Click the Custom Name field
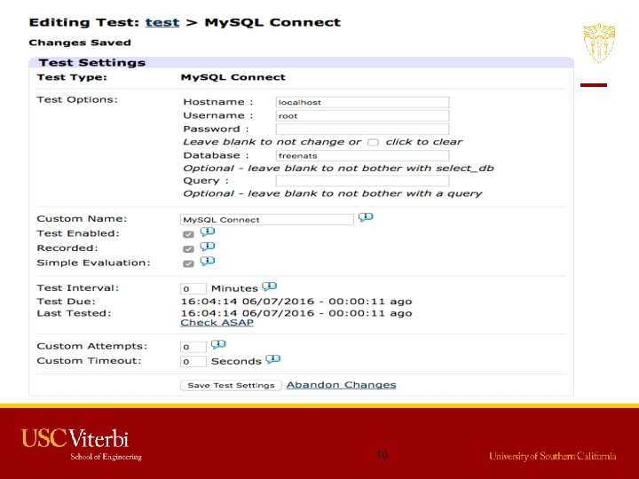This screenshot has width=639, height=479. 267,220
